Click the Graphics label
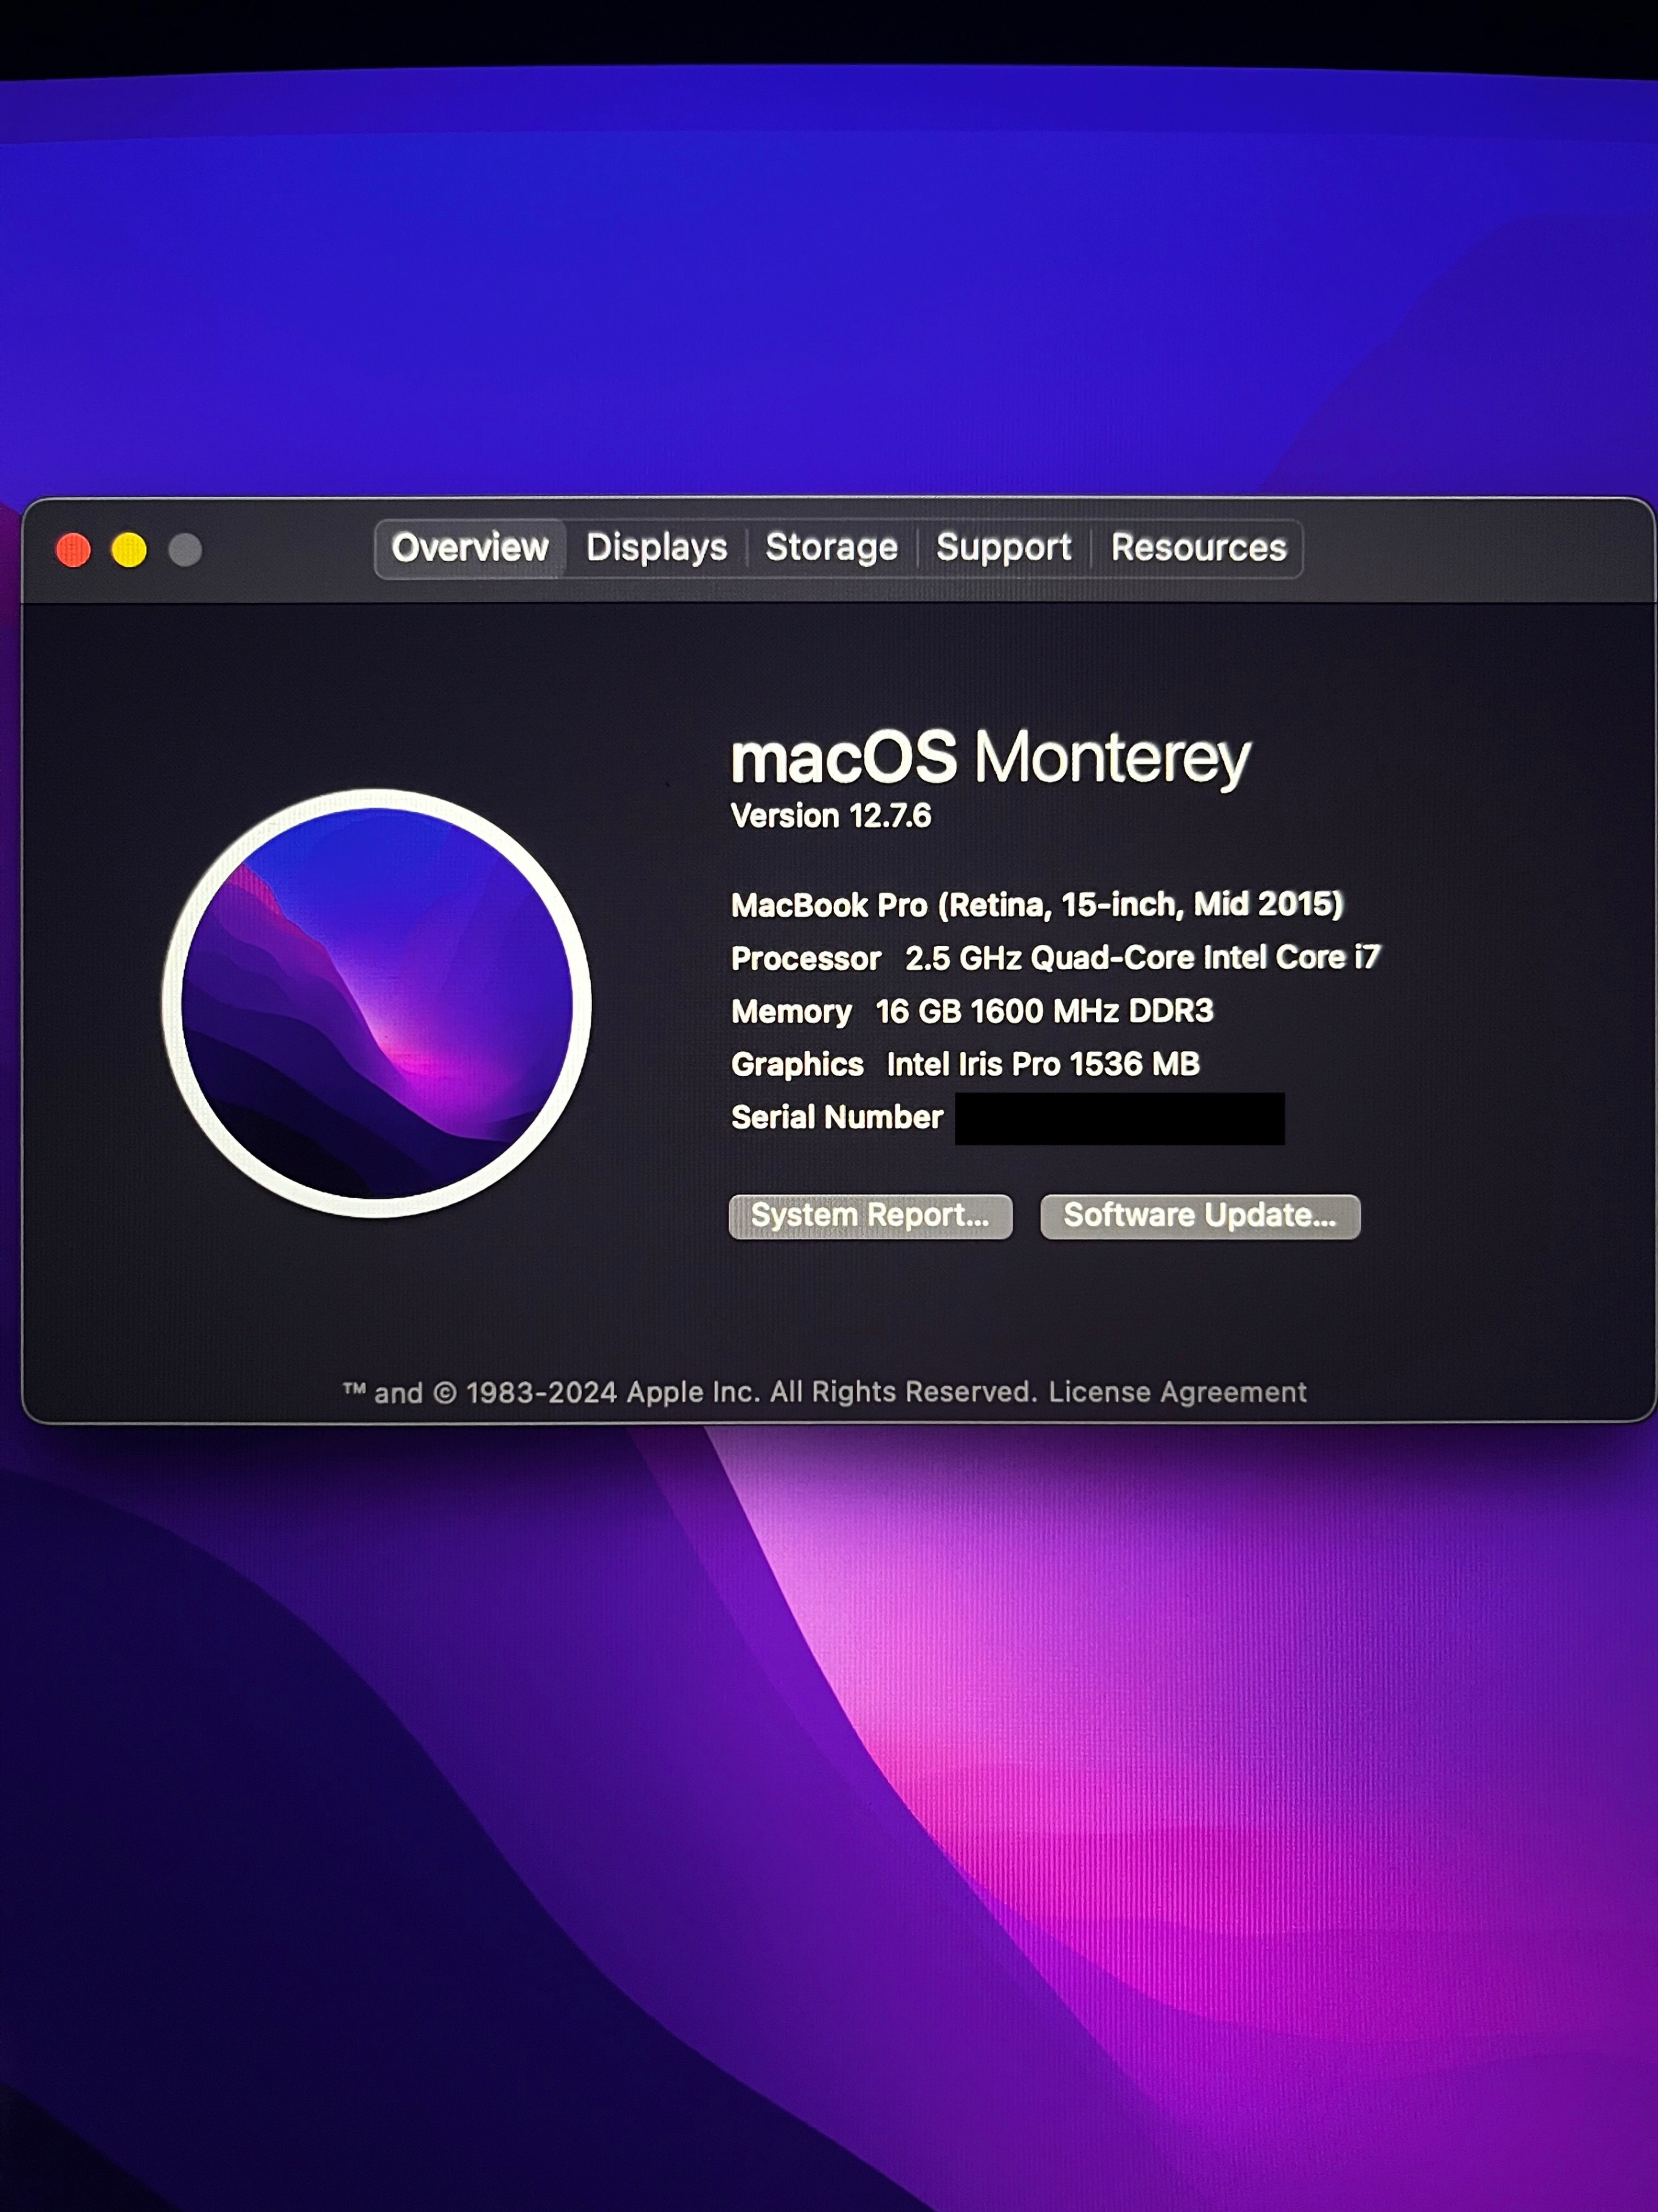This screenshot has width=1658, height=2212. (x=797, y=1065)
